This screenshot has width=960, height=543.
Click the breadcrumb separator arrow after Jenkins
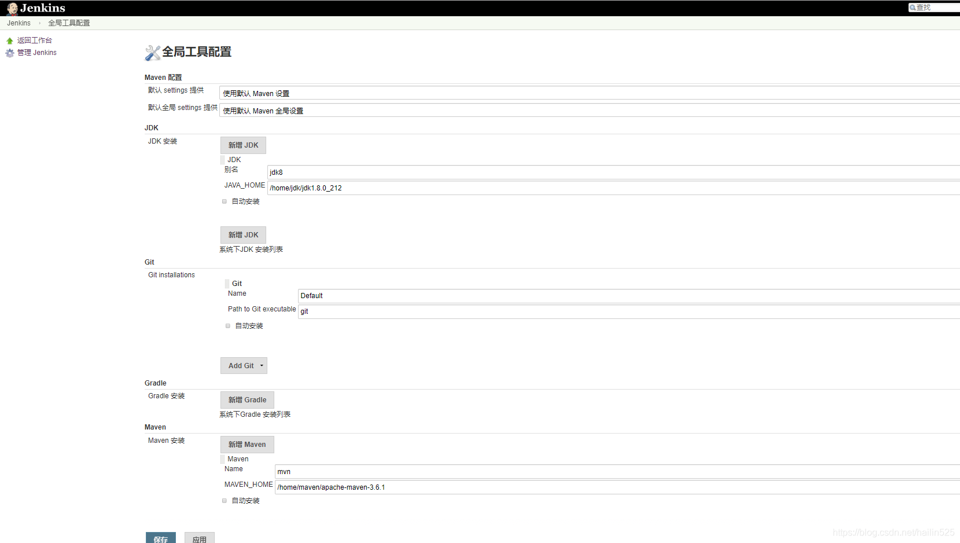pyautogui.click(x=39, y=23)
